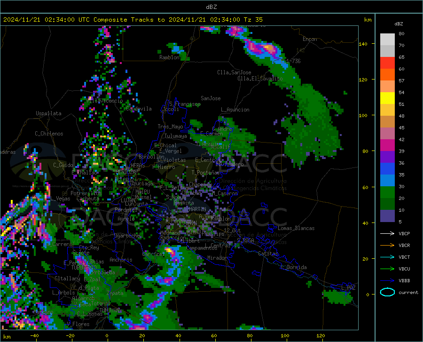Click the 'Perdriel' map label
This screenshot has width=423, height=342.
coord(126,209)
